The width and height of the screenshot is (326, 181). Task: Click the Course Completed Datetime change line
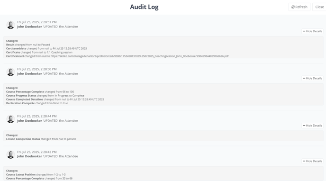tap(55, 100)
